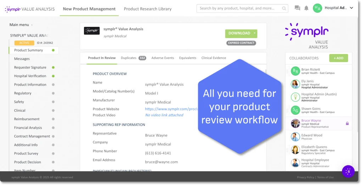The height and width of the screenshot is (186, 363).
Task: Click the black symplr product logo thumbnail
Action: tap(92, 31)
